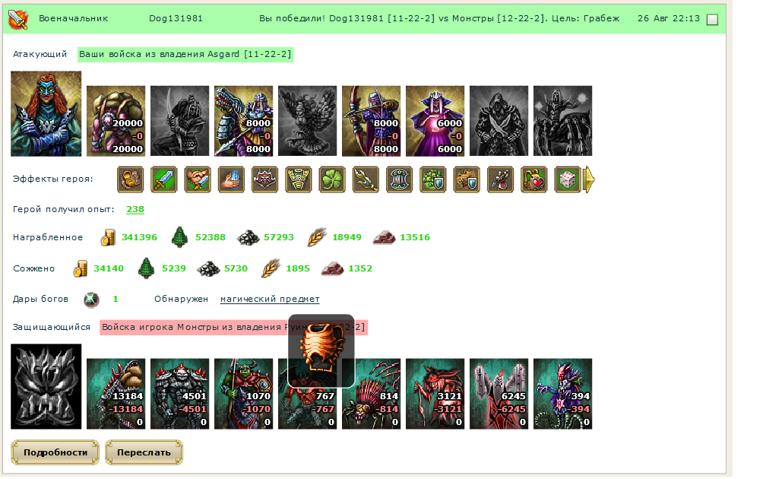The width and height of the screenshot is (766, 479).
Task: Tick the checkbox next to 26 Авг 22:13
Action: coord(713,20)
